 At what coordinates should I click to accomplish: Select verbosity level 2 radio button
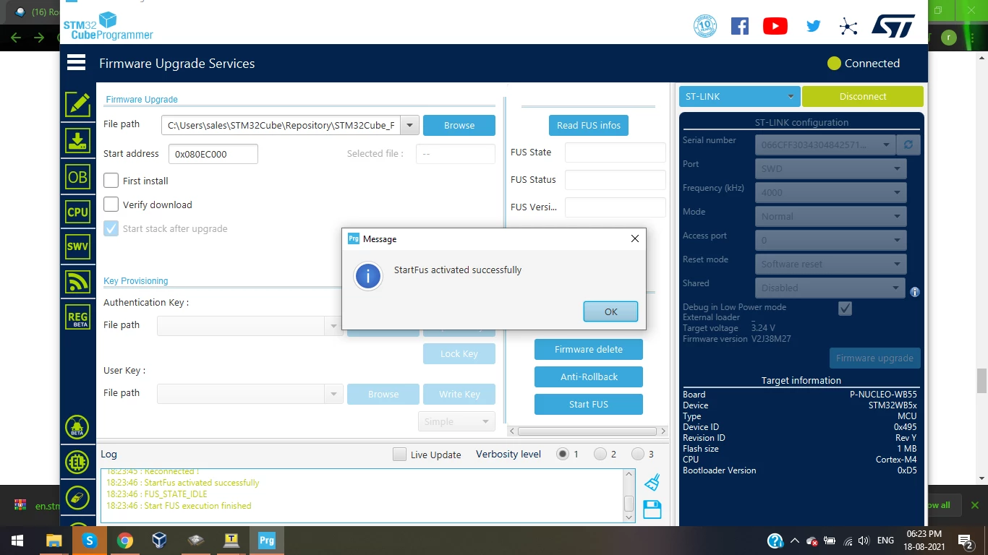[600, 454]
